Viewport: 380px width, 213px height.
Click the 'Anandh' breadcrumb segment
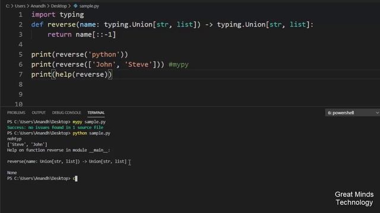pos(38,6)
